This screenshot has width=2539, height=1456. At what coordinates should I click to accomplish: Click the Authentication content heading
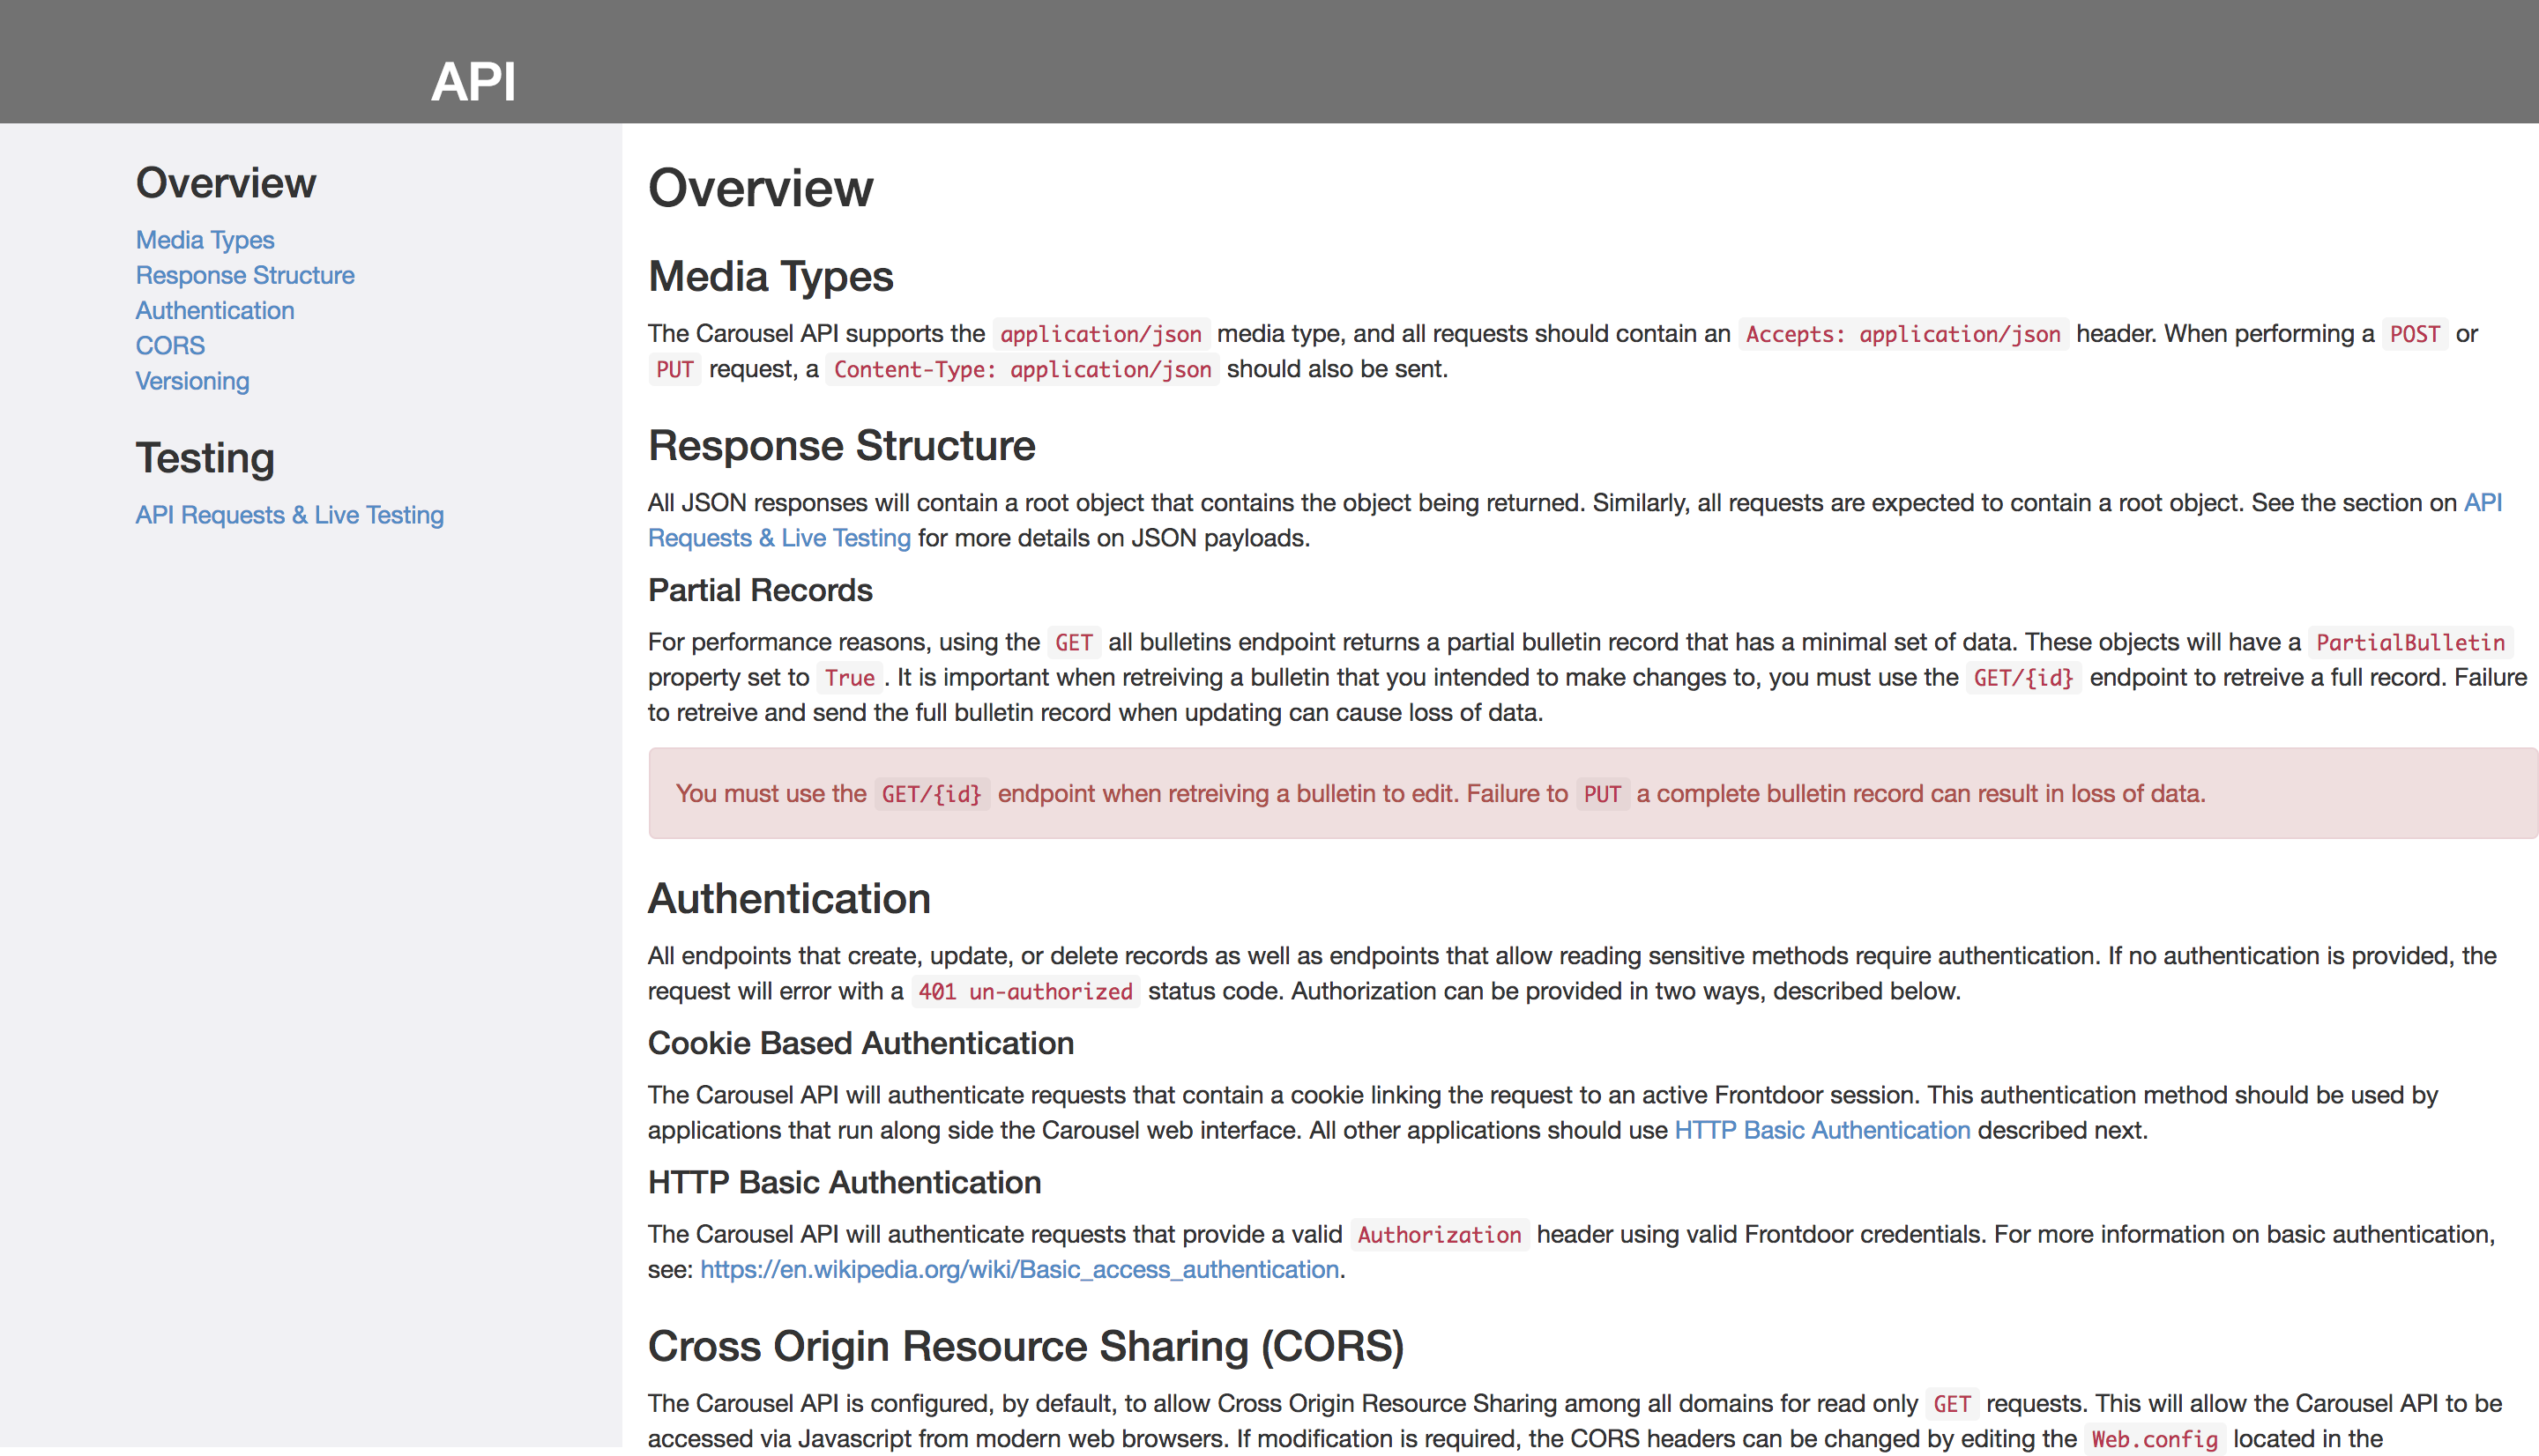click(x=789, y=898)
